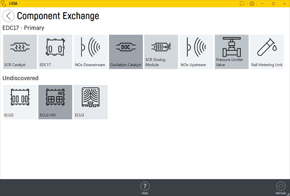
Task: Open the SCR Dosing Module tile
Action: pyautogui.click(x=161, y=52)
